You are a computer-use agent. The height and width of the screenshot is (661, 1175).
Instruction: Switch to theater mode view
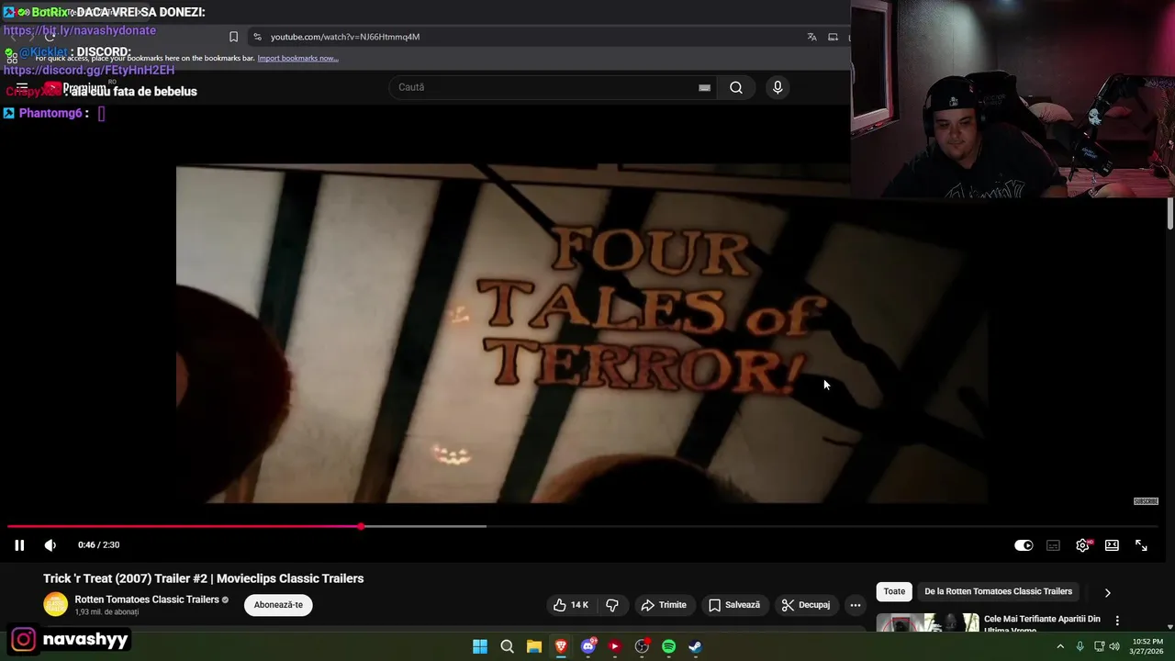(x=1112, y=545)
